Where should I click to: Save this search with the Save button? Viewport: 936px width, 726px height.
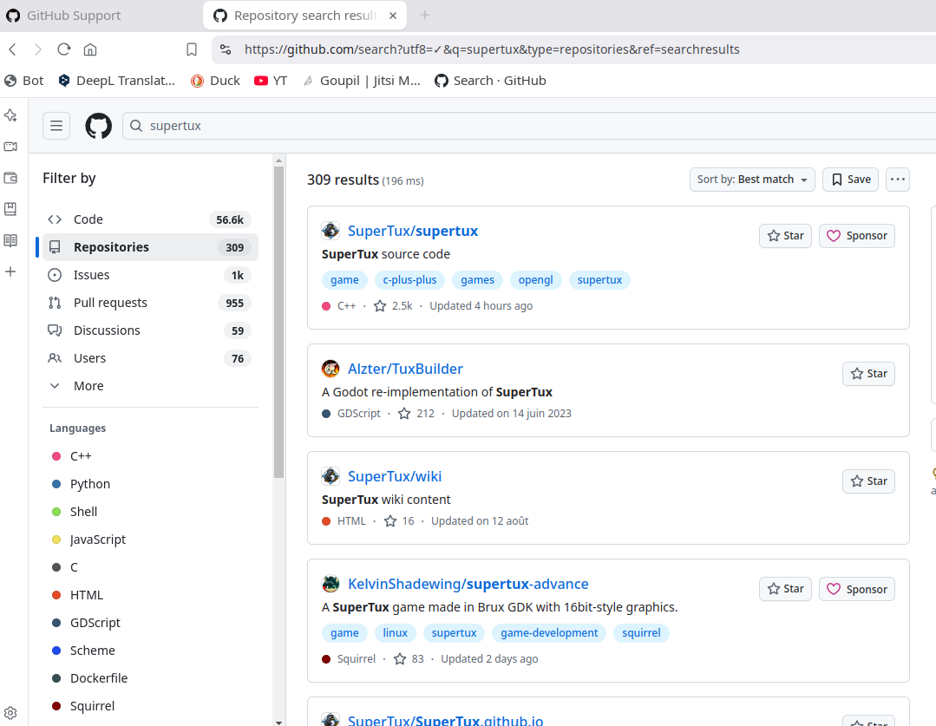pyautogui.click(x=851, y=180)
